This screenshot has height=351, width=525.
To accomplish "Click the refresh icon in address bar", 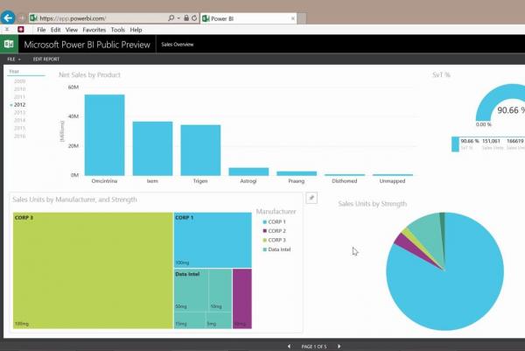I will (x=194, y=18).
